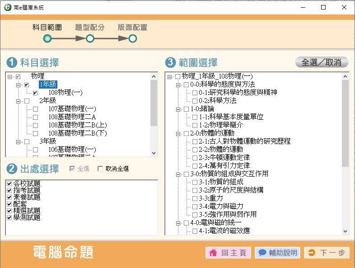Collapse the 3-0:物質的組成與交互作用 node

pos(178,174)
